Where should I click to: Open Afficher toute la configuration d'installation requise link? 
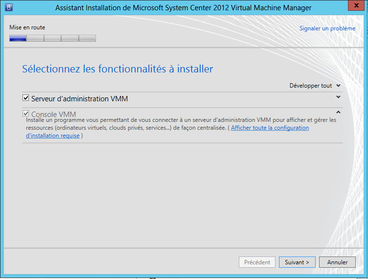click(270, 128)
